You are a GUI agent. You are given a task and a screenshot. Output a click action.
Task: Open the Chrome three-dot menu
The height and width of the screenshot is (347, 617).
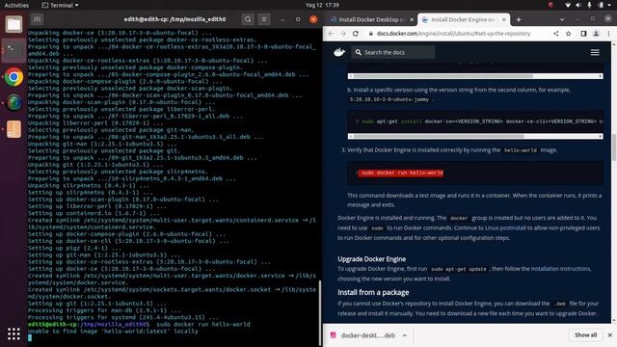[x=608, y=34]
